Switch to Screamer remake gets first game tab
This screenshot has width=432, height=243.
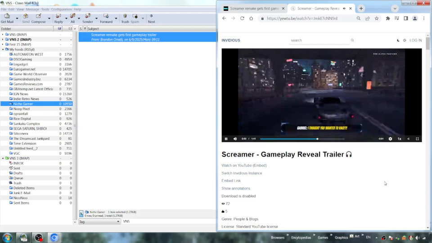coord(253,9)
